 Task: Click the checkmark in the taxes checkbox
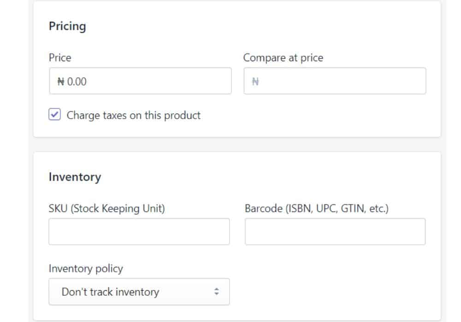pos(54,115)
